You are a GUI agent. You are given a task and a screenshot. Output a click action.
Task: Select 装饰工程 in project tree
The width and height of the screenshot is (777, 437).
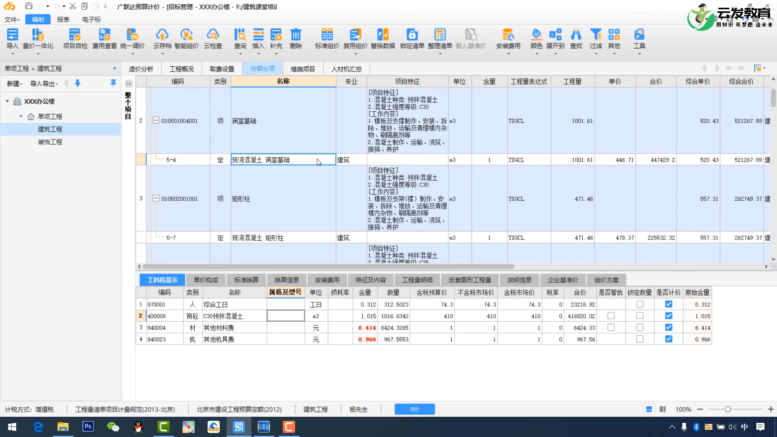coord(50,142)
